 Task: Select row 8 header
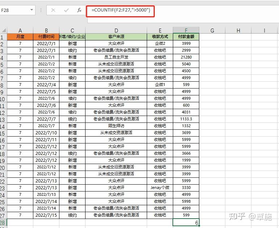coord(3,85)
